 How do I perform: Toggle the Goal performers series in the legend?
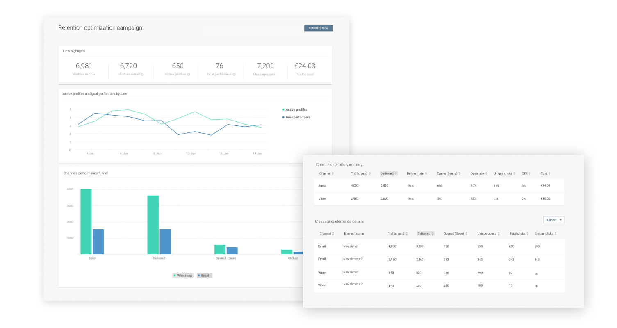coord(296,117)
